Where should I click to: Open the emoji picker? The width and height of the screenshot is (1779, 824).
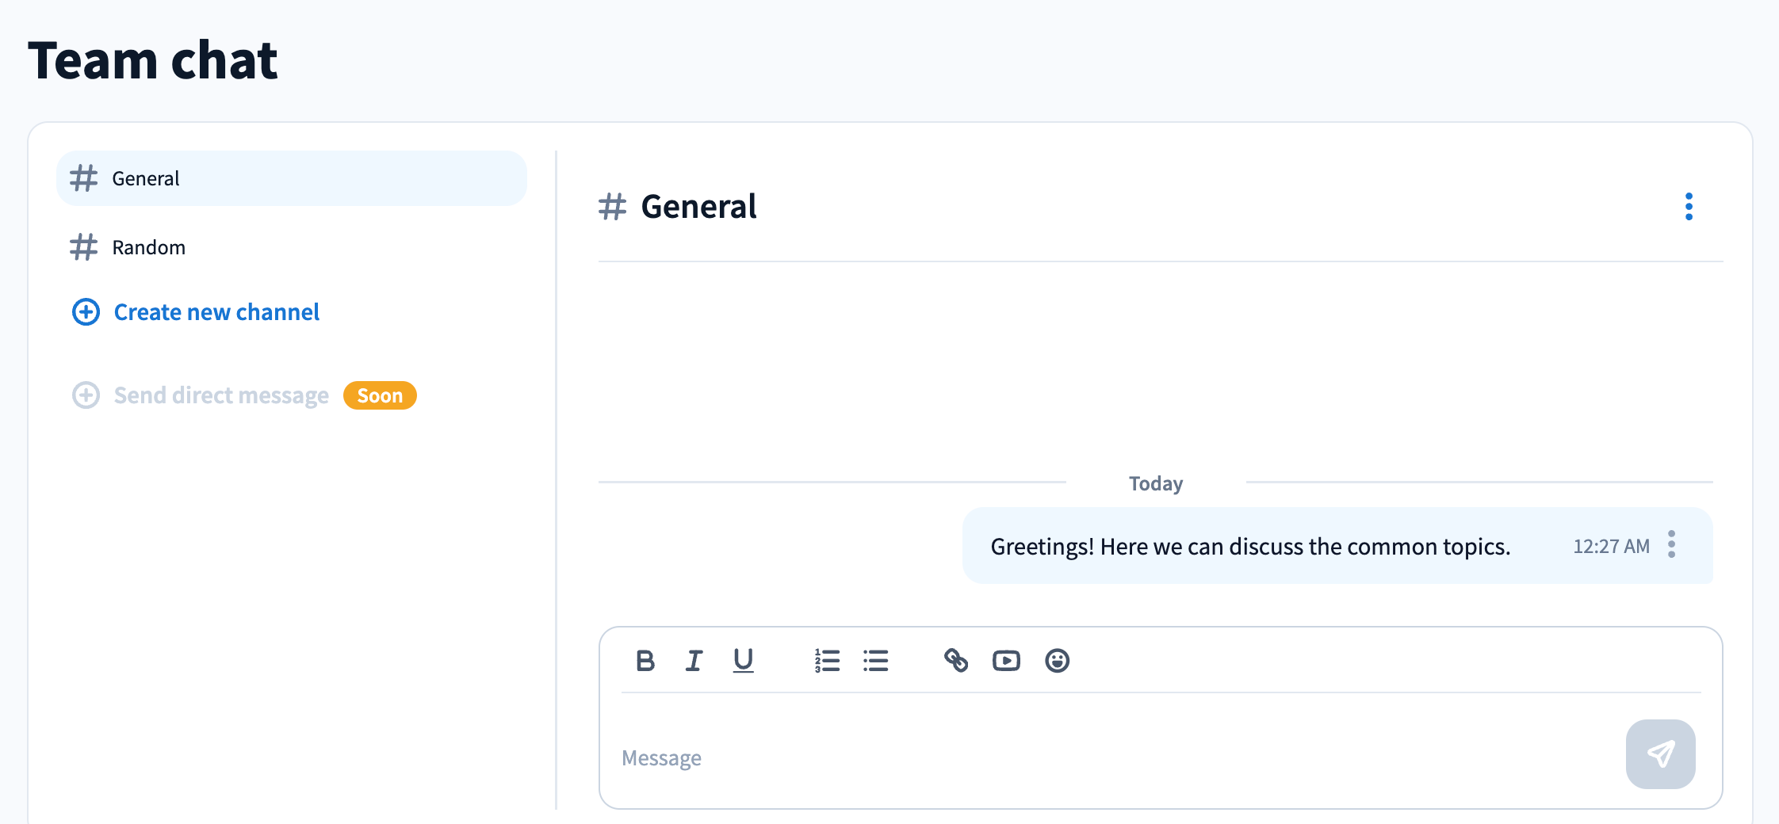click(x=1057, y=660)
